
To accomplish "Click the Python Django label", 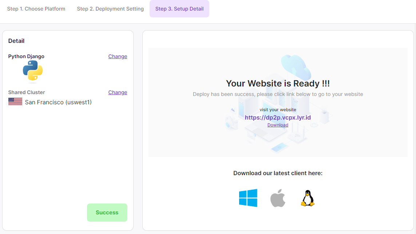I will click(x=26, y=56).
